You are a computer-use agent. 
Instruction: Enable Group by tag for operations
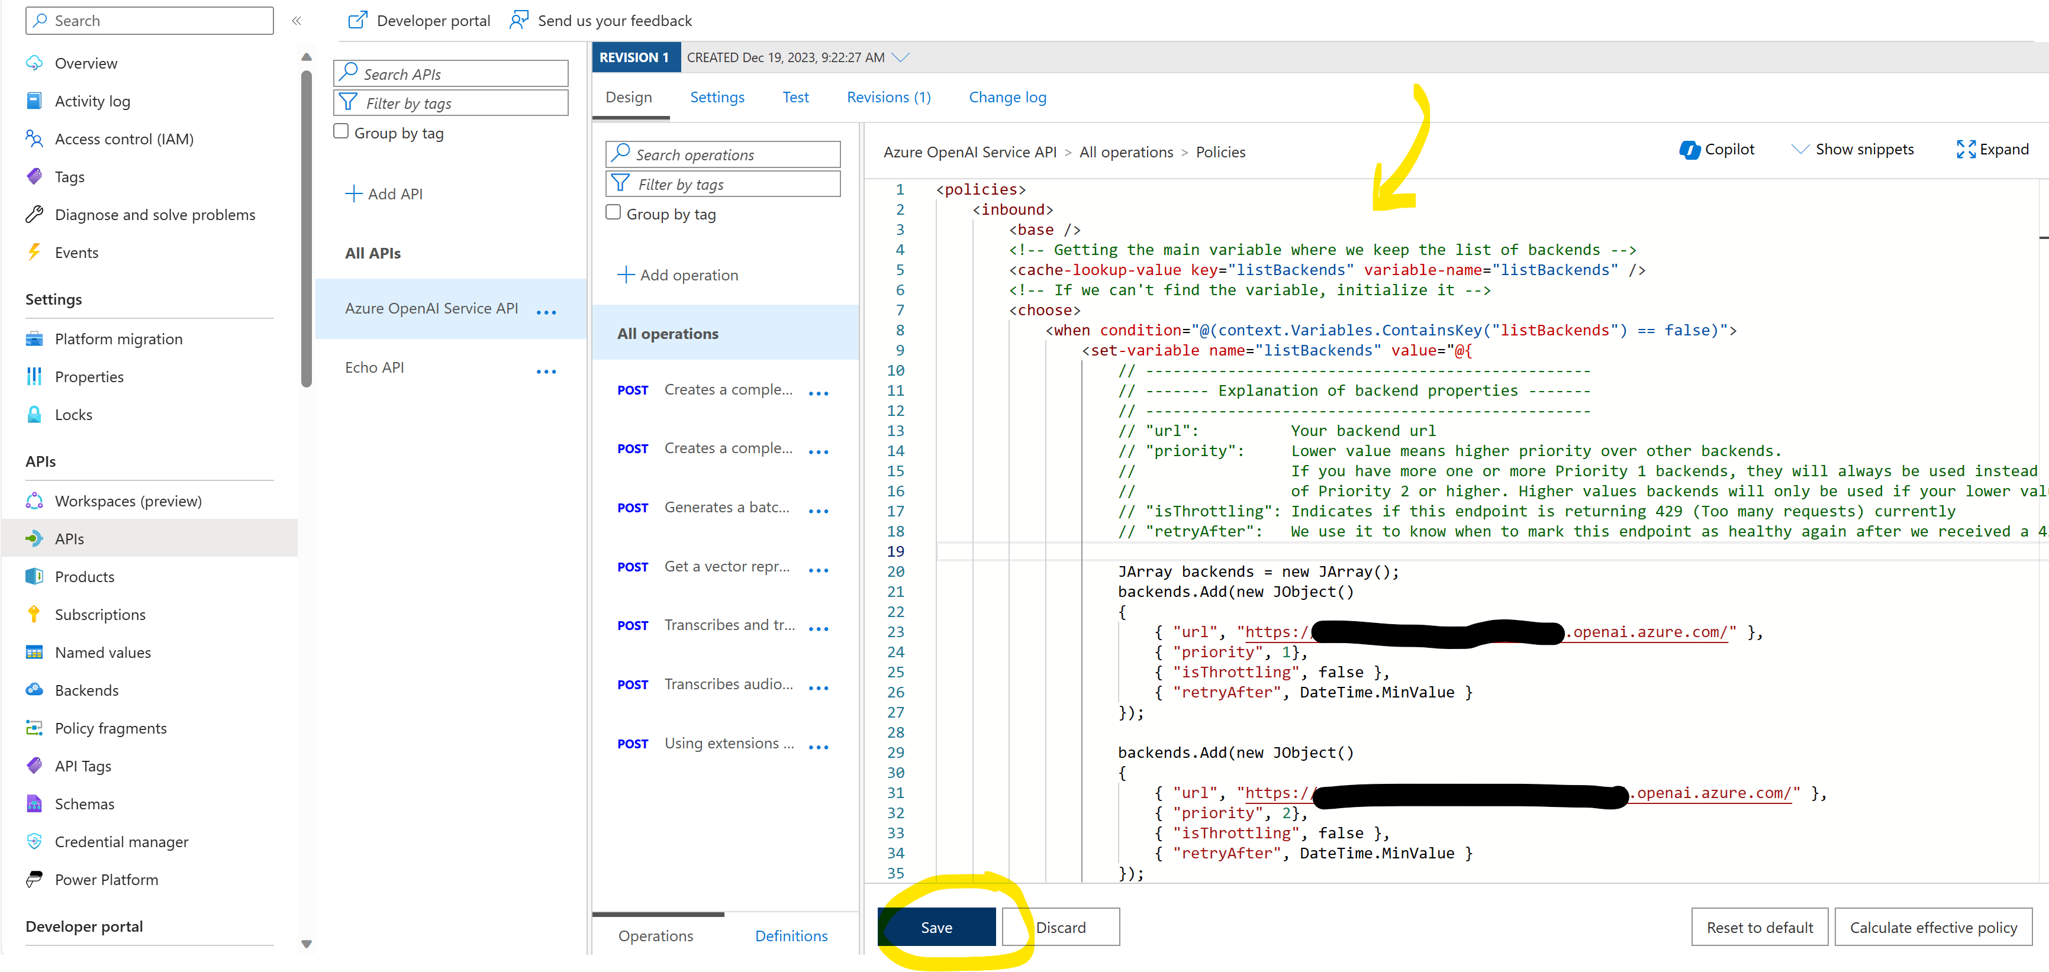coord(613,212)
